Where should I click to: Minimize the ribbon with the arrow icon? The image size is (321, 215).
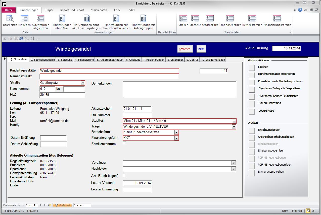(x=295, y=10)
